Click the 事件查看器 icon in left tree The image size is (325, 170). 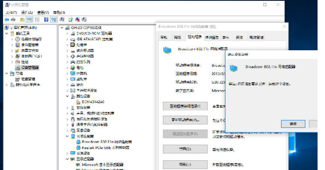[18, 45]
